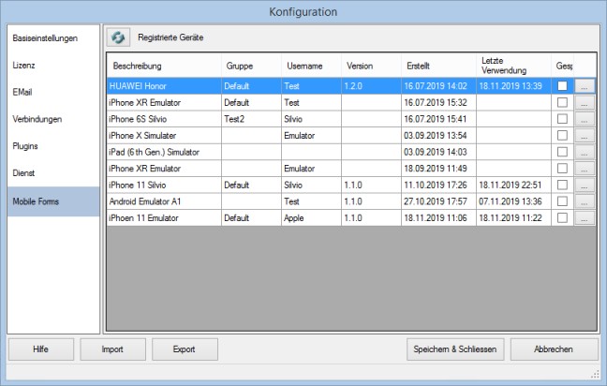Click Speichern & Schliessen
607x386 pixels.
[x=455, y=349]
